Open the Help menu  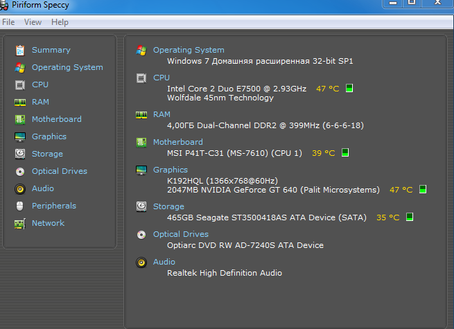pos(60,22)
